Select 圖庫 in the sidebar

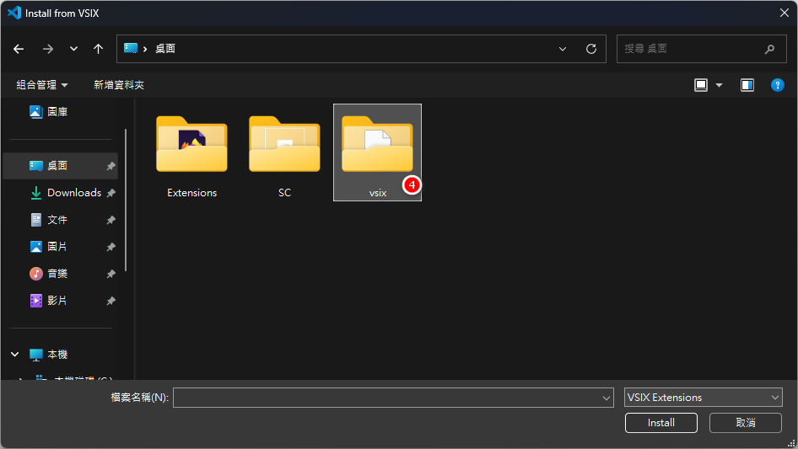48,112
